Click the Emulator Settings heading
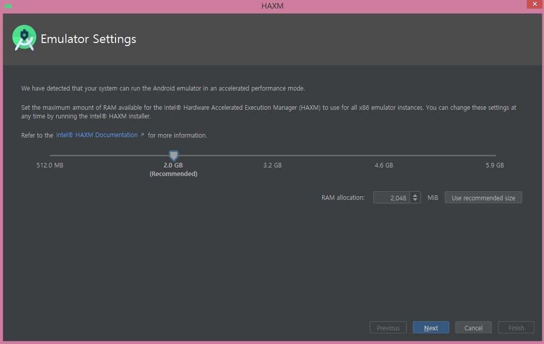Screen dimensions: 544x344 tap(89, 39)
